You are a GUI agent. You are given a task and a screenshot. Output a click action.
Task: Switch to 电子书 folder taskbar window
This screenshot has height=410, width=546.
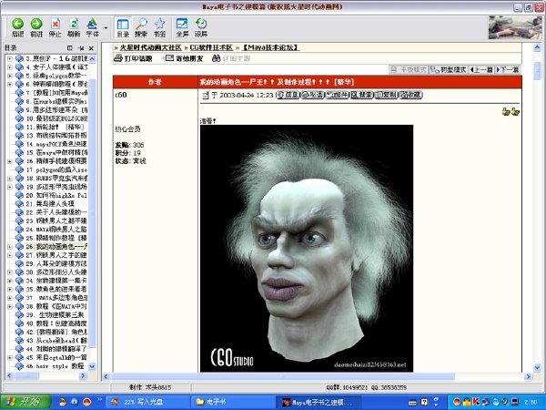point(232,402)
